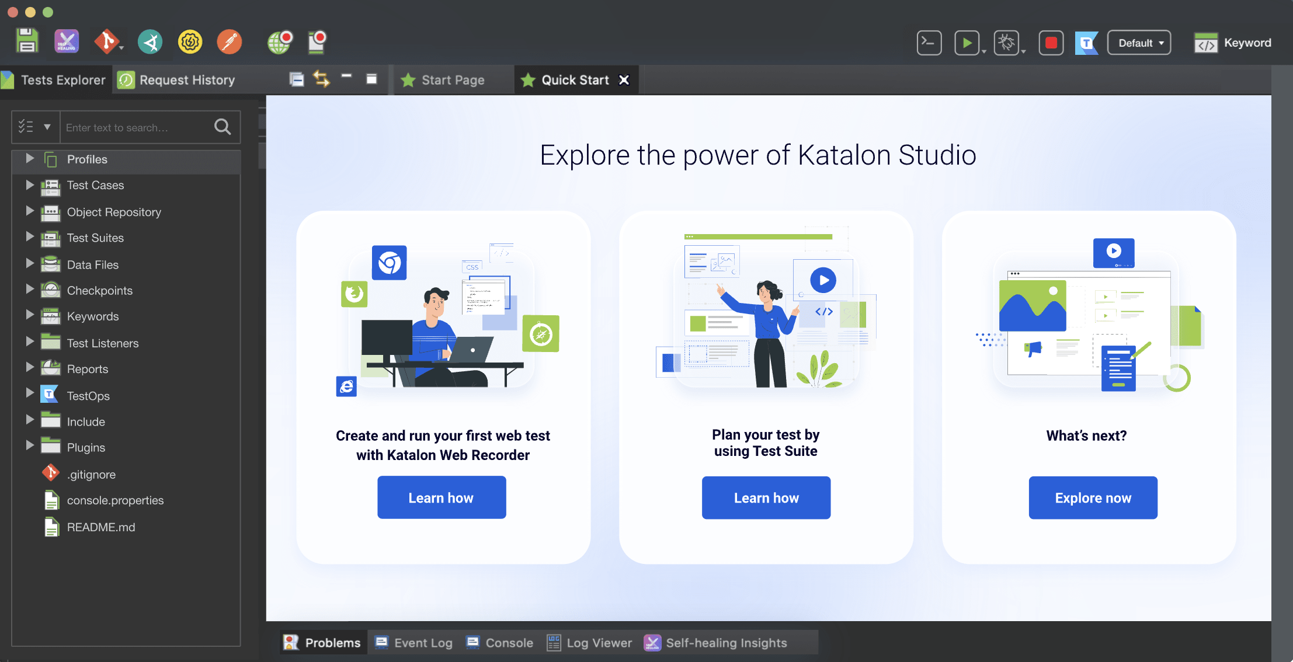The width and height of the screenshot is (1293, 662).
Task: Stop execution with the red stop icon
Action: tap(1051, 42)
